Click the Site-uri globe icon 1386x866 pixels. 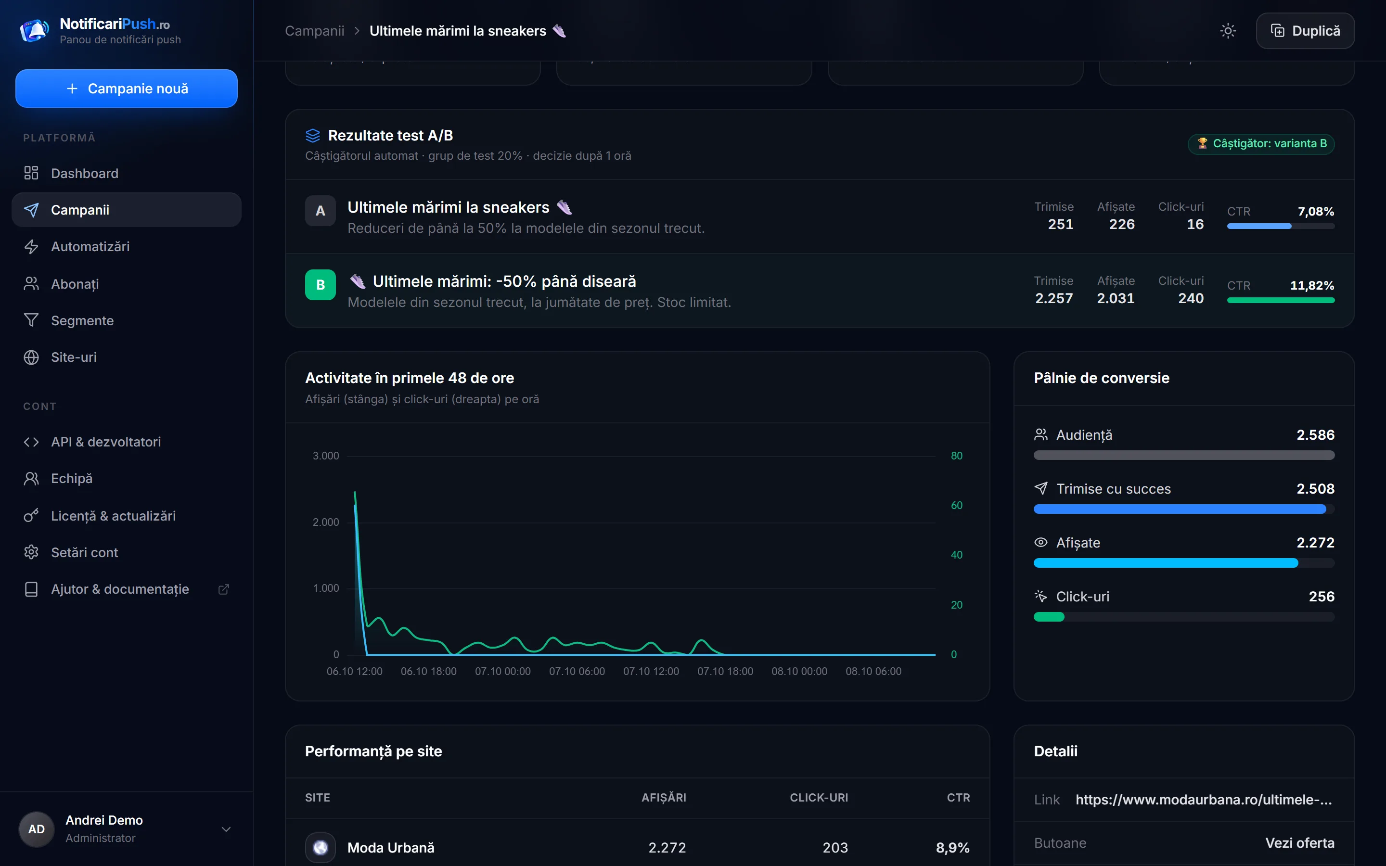[31, 357]
